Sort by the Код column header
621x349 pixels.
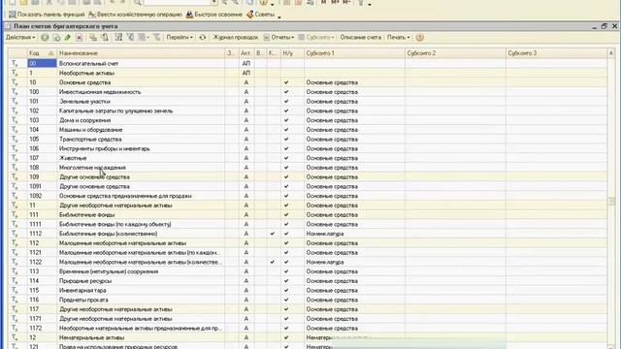click(42, 53)
